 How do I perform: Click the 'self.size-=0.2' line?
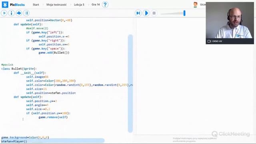point(38,109)
